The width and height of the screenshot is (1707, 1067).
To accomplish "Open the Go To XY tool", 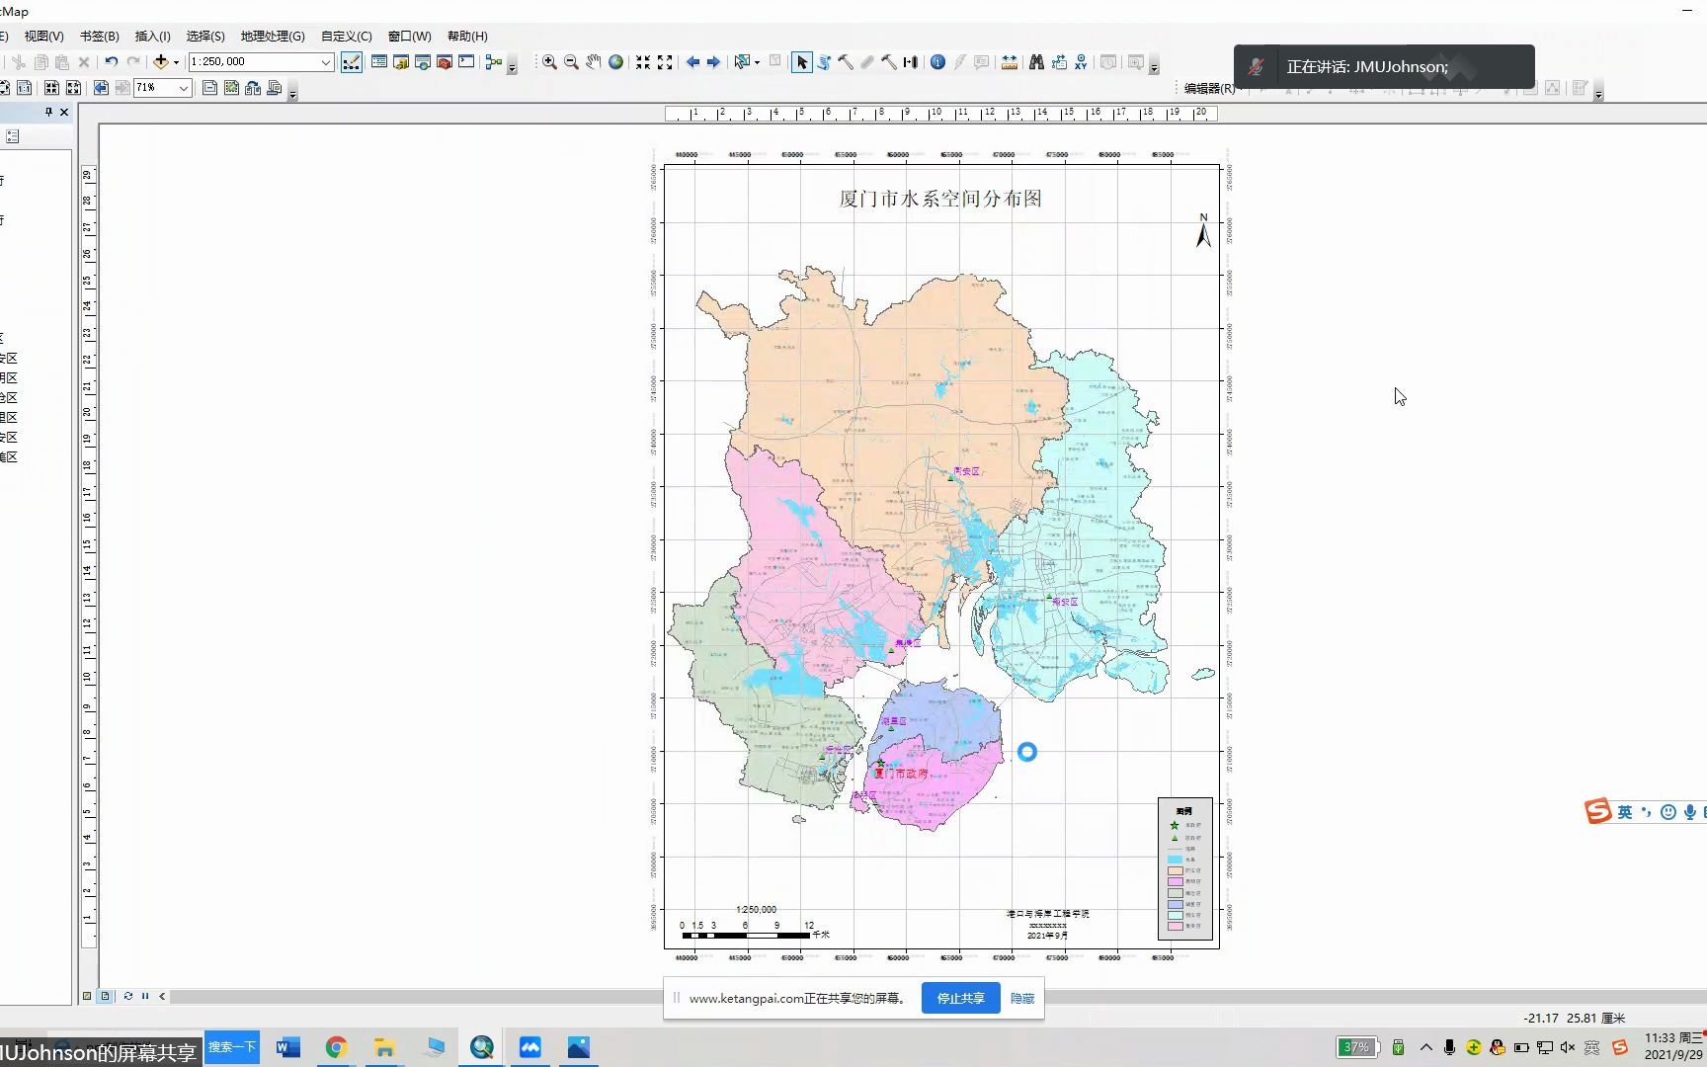I will (x=1080, y=61).
